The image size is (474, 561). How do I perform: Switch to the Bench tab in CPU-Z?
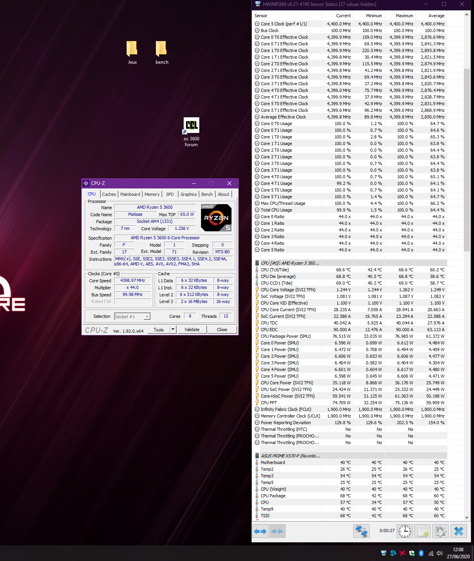pyautogui.click(x=207, y=194)
